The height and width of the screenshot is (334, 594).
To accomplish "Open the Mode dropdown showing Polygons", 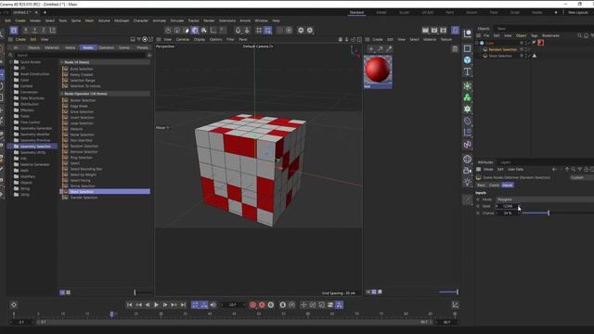I will (x=545, y=199).
